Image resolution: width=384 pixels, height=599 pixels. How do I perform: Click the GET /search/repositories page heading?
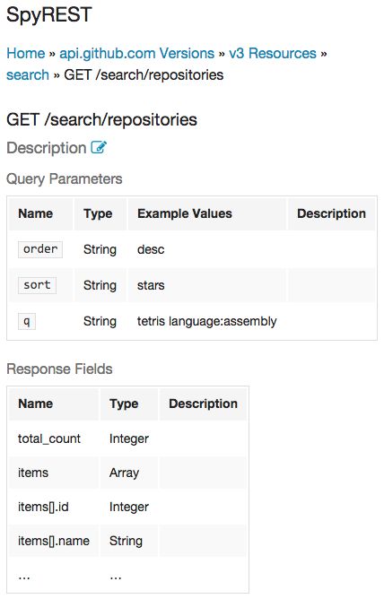[101, 119]
